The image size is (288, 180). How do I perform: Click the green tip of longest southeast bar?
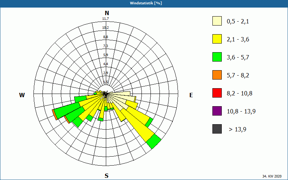(x=154, y=141)
